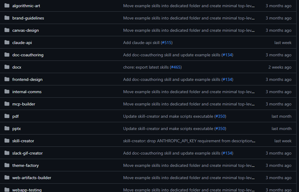Open the brand-guidelines folder

pyautogui.click(x=28, y=18)
